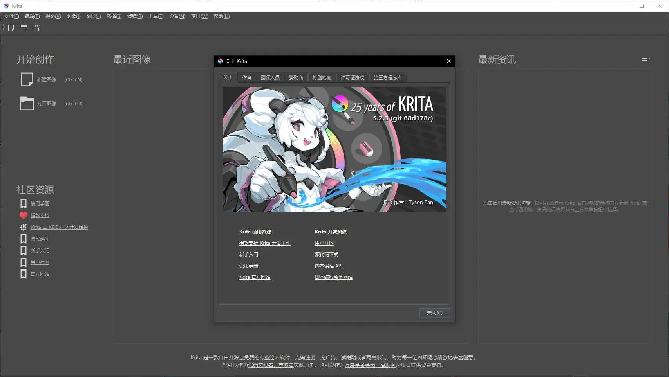The width and height of the screenshot is (669, 377).
Task: Open the 捐款支持 link in sidebar
Action: coord(40,215)
